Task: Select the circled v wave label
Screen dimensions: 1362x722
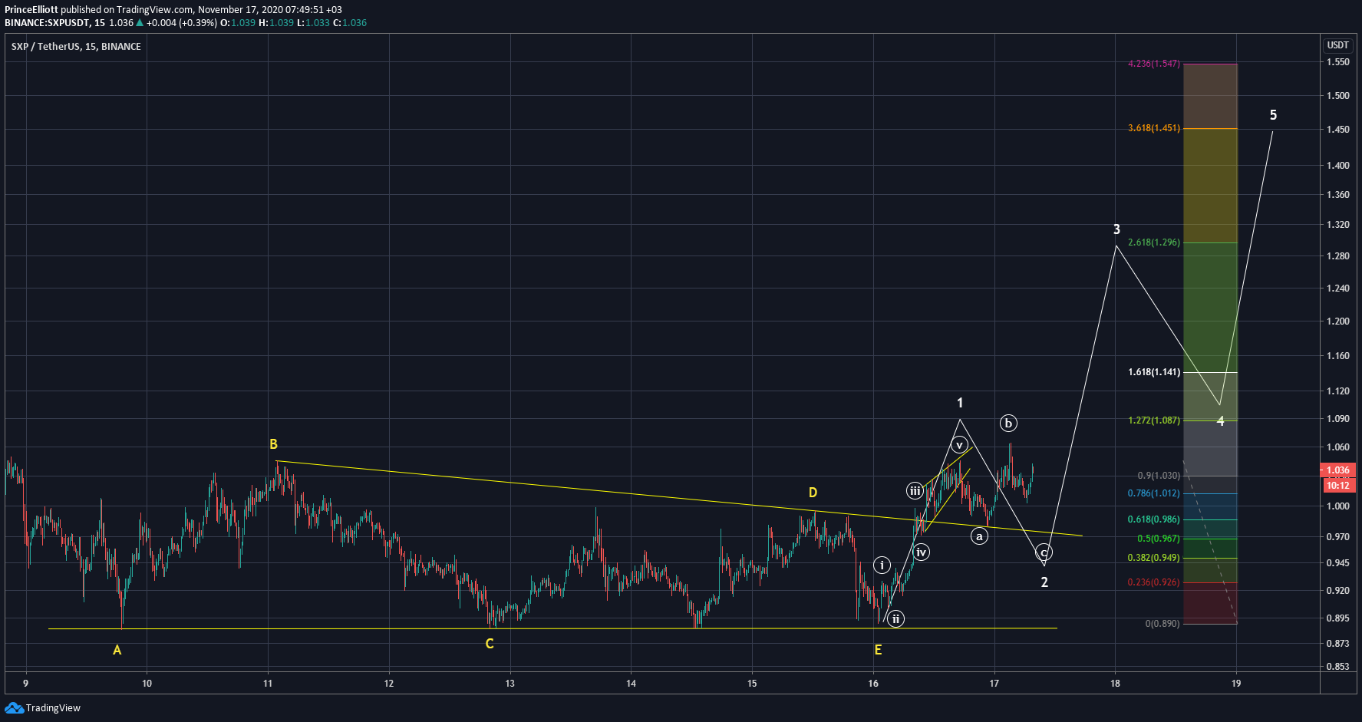Action: click(x=958, y=444)
